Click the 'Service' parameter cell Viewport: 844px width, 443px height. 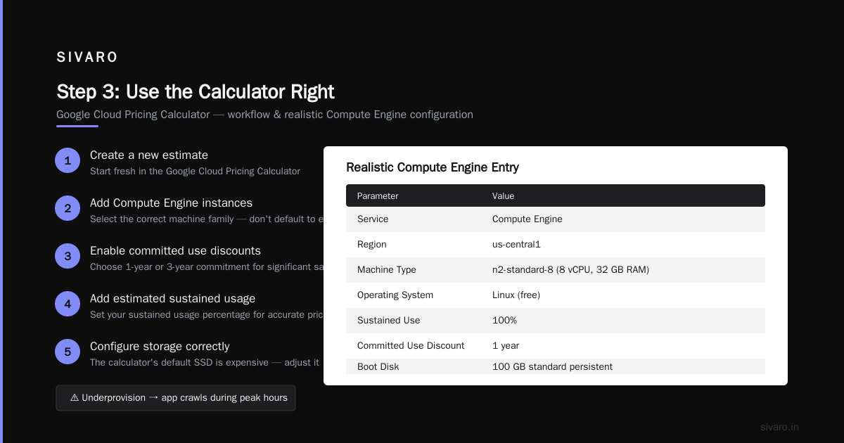(373, 219)
